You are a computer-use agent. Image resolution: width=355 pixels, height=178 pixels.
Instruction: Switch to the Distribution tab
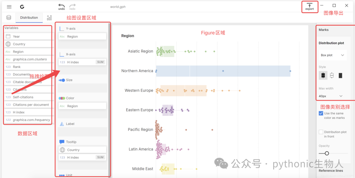pos(29,18)
